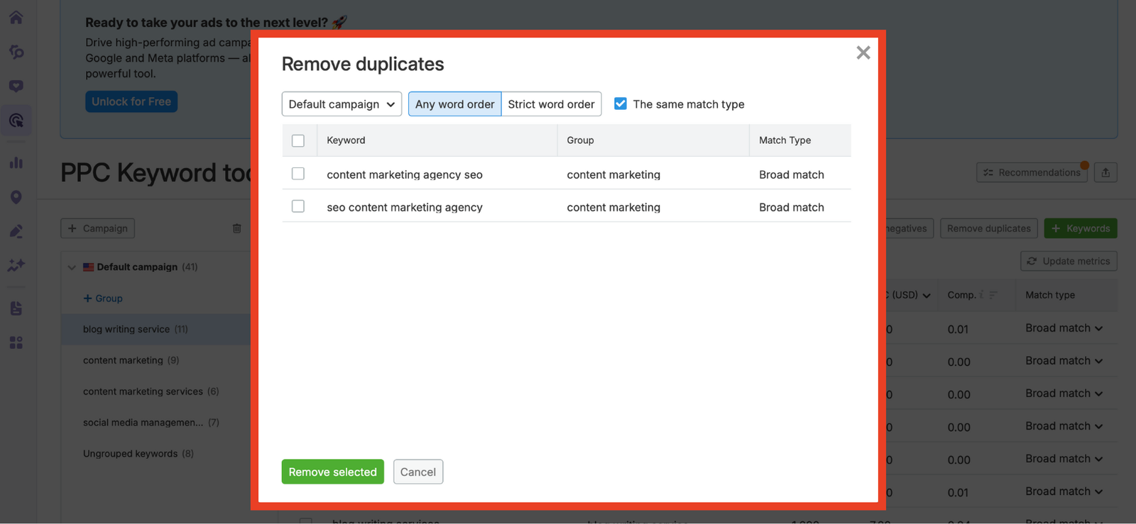Click the green + Keywords button
This screenshot has height=524, width=1136.
1081,228
